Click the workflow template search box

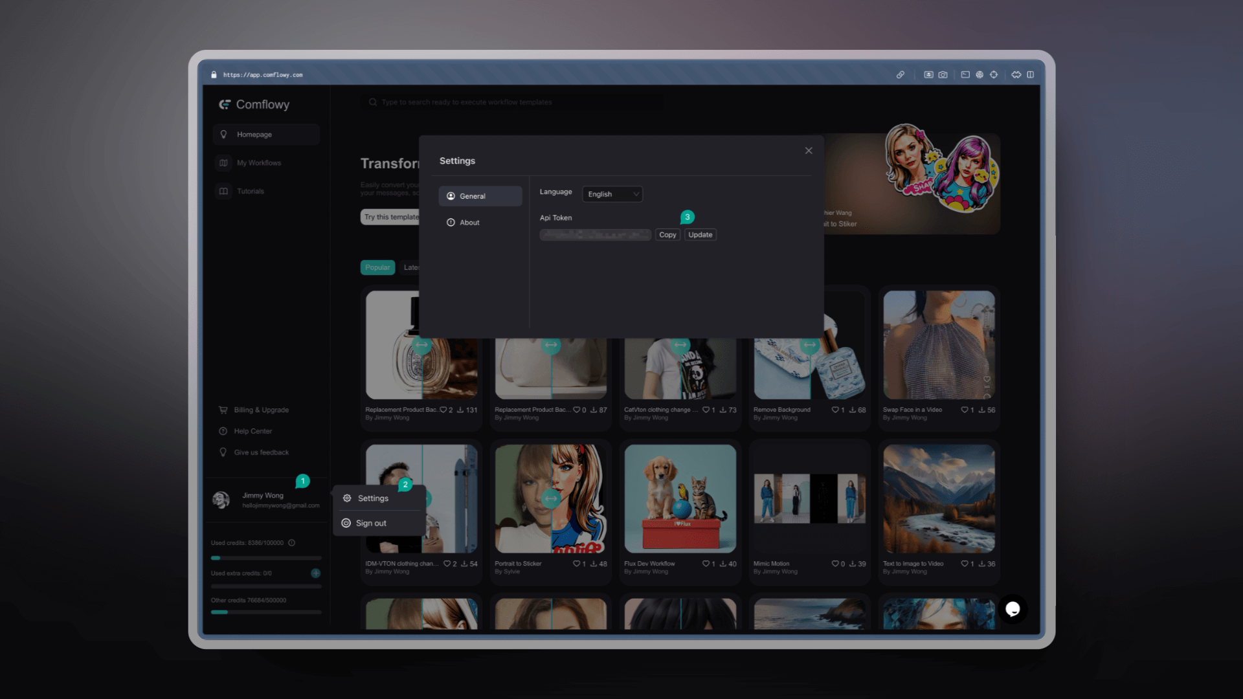[x=511, y=102]
